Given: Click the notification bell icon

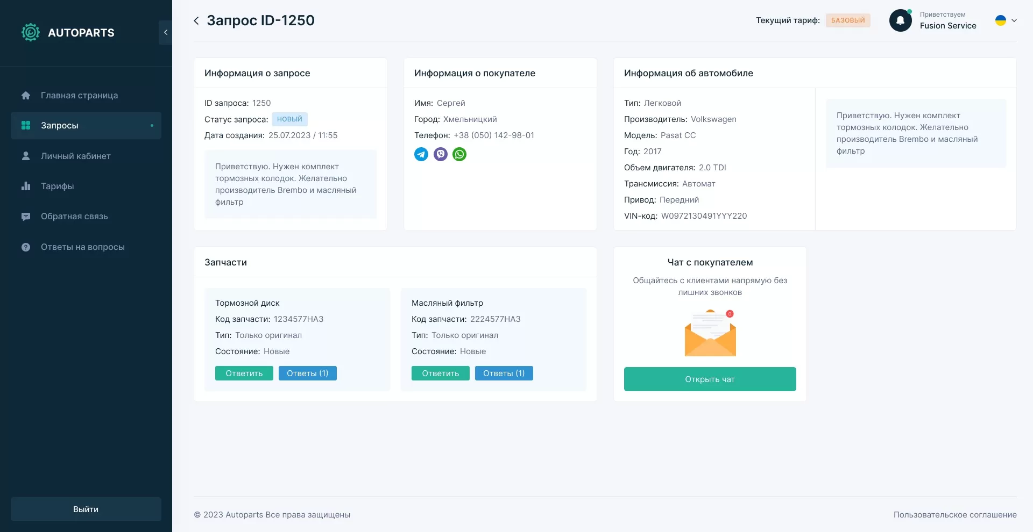Looking at the screenshot, I should pyautogui.click(x=901, y=21).
